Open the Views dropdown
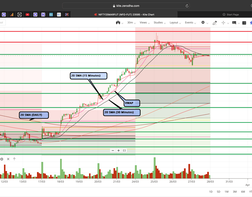252x197 pixels. (145, 23)
